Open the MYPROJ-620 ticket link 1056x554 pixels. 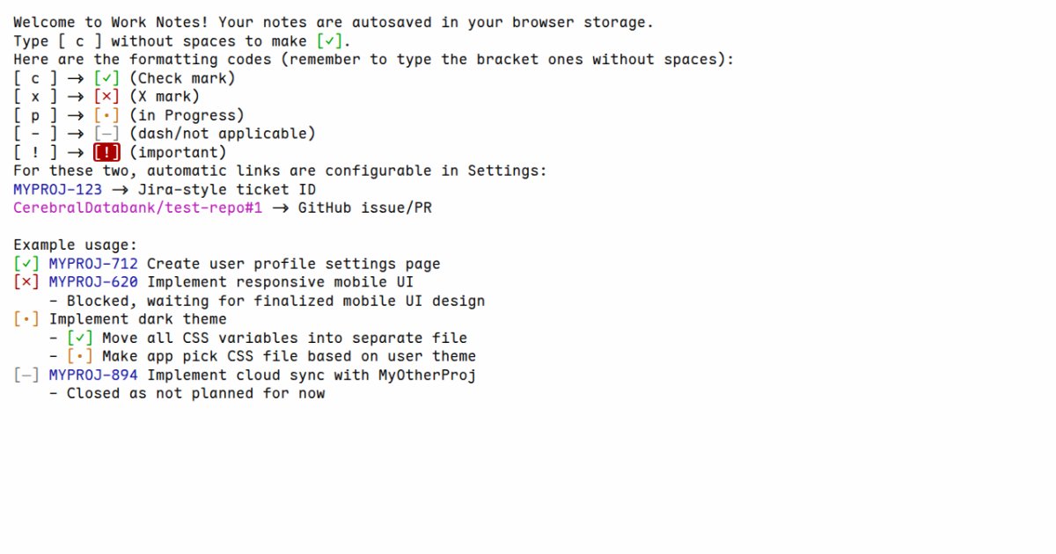click(93, 282)
